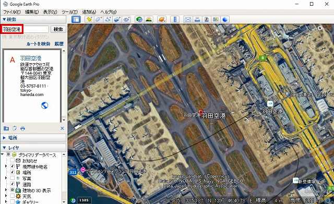Open the planet switcher Saturn icon

pyautogui.click(x=162, y=20)
